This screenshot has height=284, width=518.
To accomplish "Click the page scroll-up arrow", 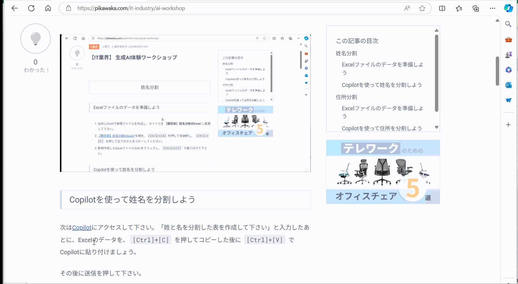I will click(497, 20).
